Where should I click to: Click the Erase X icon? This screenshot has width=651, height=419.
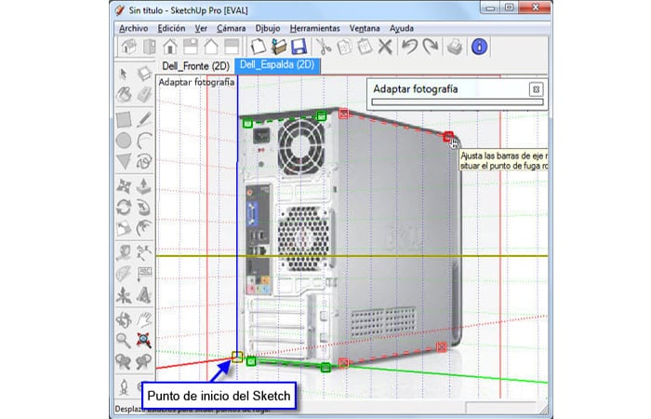click(385, 47)
